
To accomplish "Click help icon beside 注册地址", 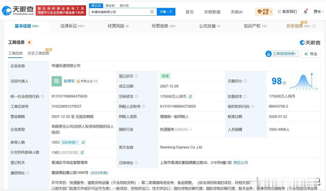I will [x=137, y=163].
